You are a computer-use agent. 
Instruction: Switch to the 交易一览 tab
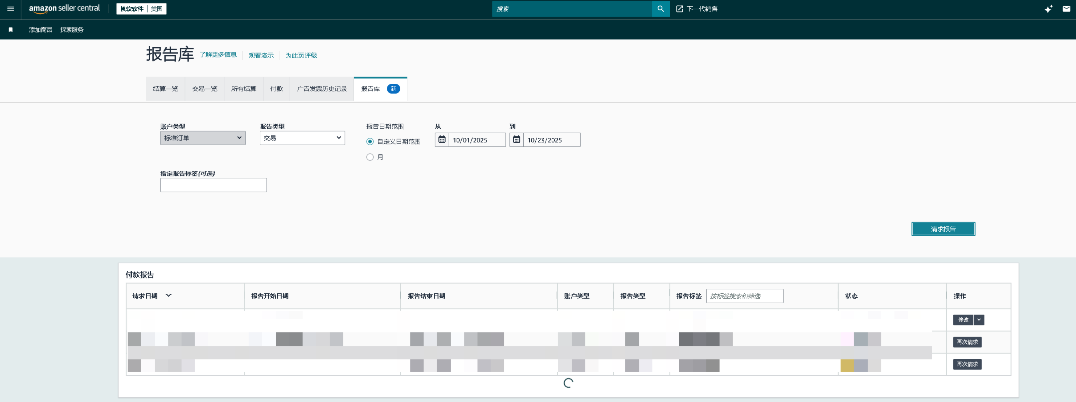point(204,88)
